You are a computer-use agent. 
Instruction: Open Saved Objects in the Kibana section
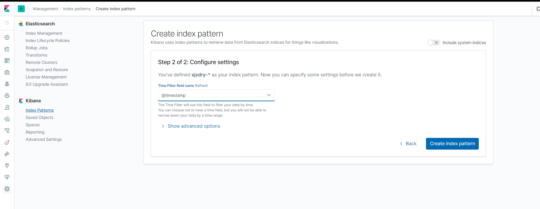point(39,117)
